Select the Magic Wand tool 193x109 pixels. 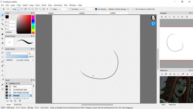[2, 57]
